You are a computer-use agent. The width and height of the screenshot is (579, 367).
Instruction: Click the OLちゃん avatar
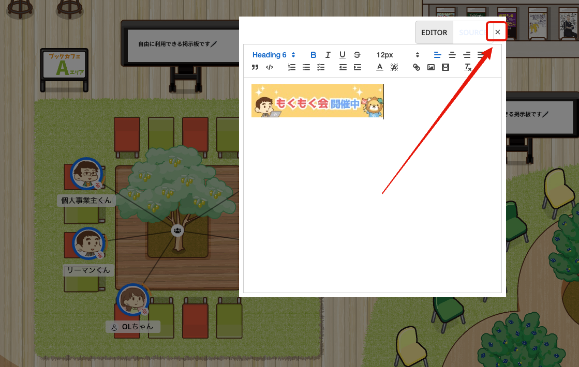(133, 299)
